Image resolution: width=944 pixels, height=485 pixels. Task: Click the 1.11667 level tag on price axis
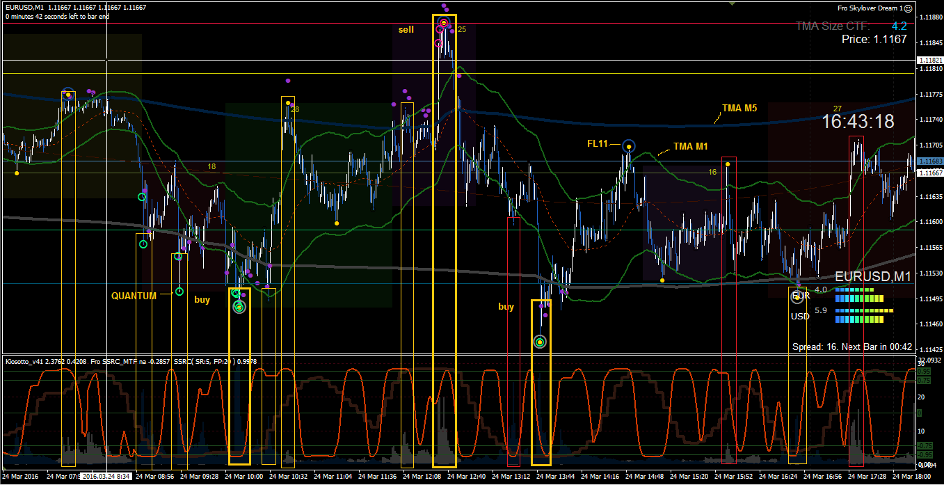point(930,172)
